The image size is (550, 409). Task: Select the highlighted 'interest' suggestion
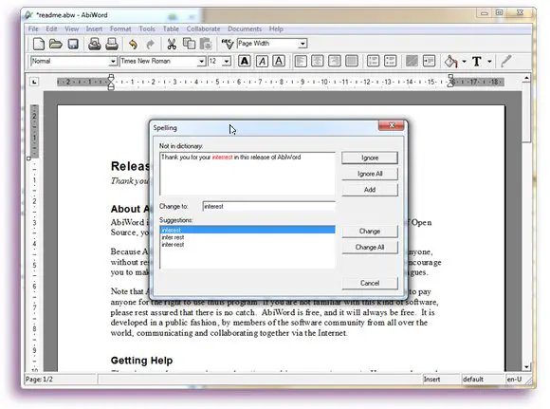247,230
